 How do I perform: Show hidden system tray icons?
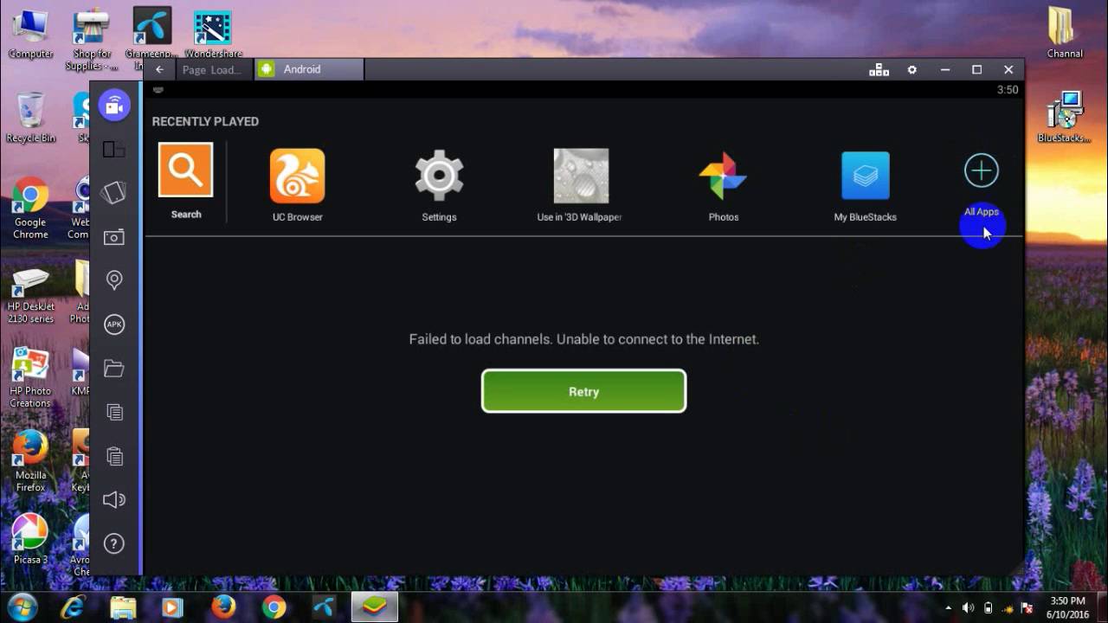(x=948, y=608)
